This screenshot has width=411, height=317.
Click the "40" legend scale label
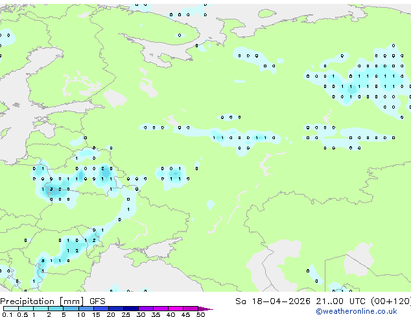tap(170, 314)
